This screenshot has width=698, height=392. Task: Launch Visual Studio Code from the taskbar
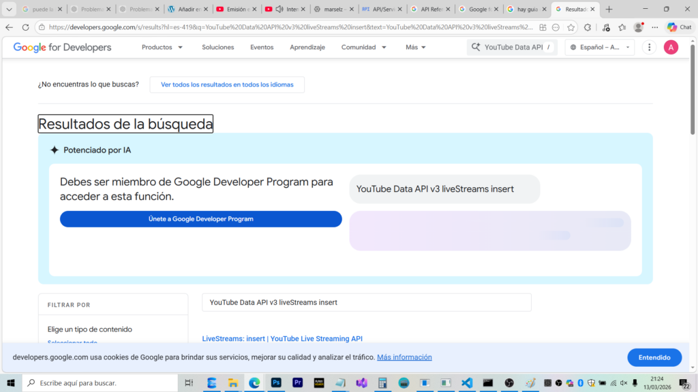click(x=467, y=383)
